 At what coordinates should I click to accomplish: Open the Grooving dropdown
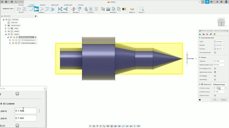(x=219, y=49)
